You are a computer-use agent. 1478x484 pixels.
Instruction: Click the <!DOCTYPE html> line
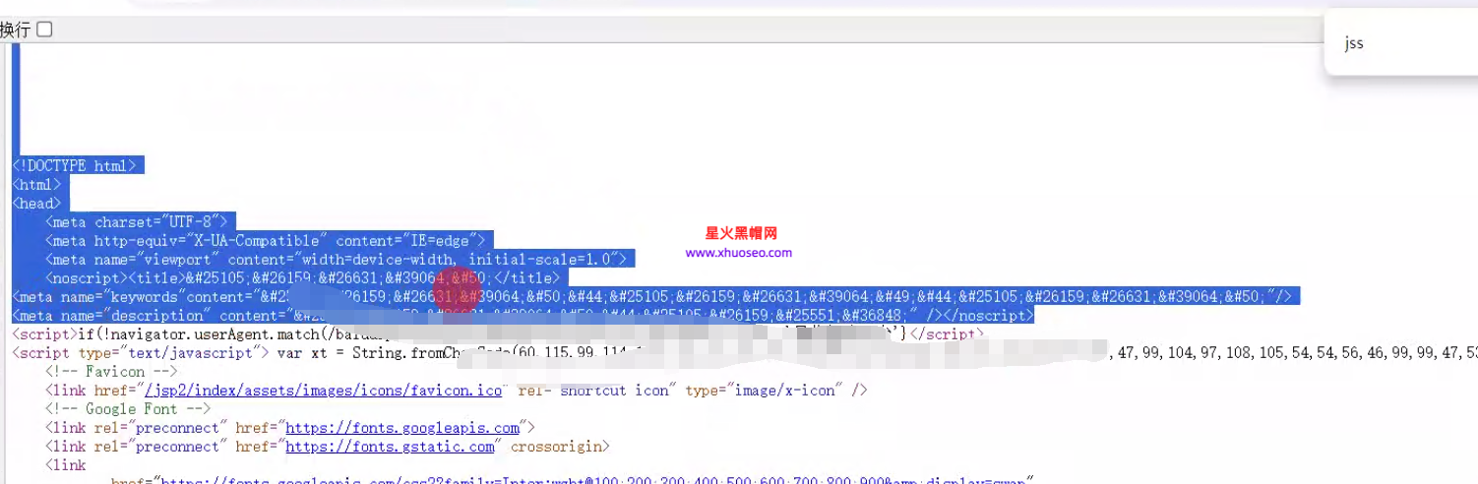click(75, 165)
